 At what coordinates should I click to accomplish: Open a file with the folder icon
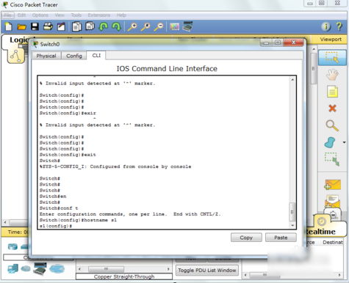pos(21,26)
